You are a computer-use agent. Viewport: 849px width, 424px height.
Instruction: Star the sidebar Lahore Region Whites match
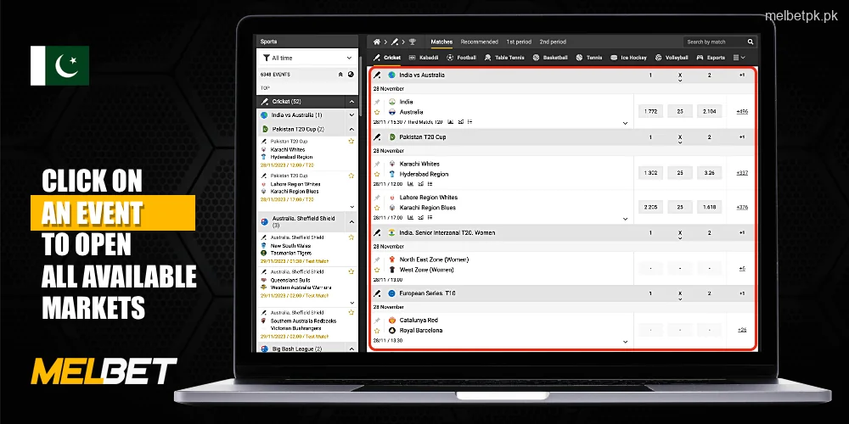click(351, 176)
